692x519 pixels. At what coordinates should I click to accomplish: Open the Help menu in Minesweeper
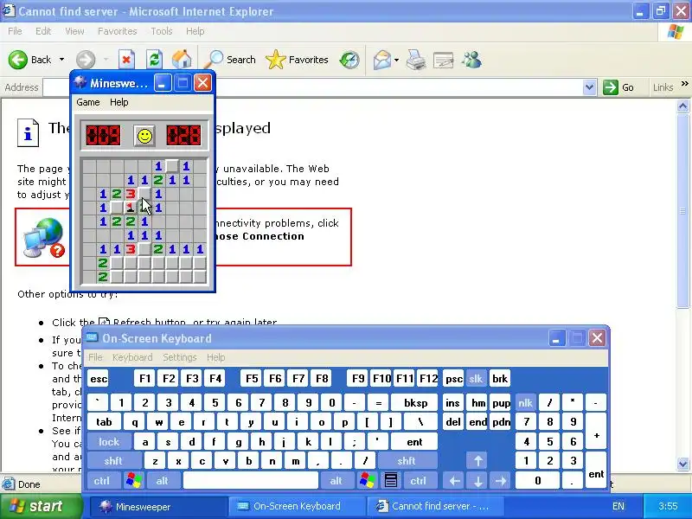click(x=119, y=102)
